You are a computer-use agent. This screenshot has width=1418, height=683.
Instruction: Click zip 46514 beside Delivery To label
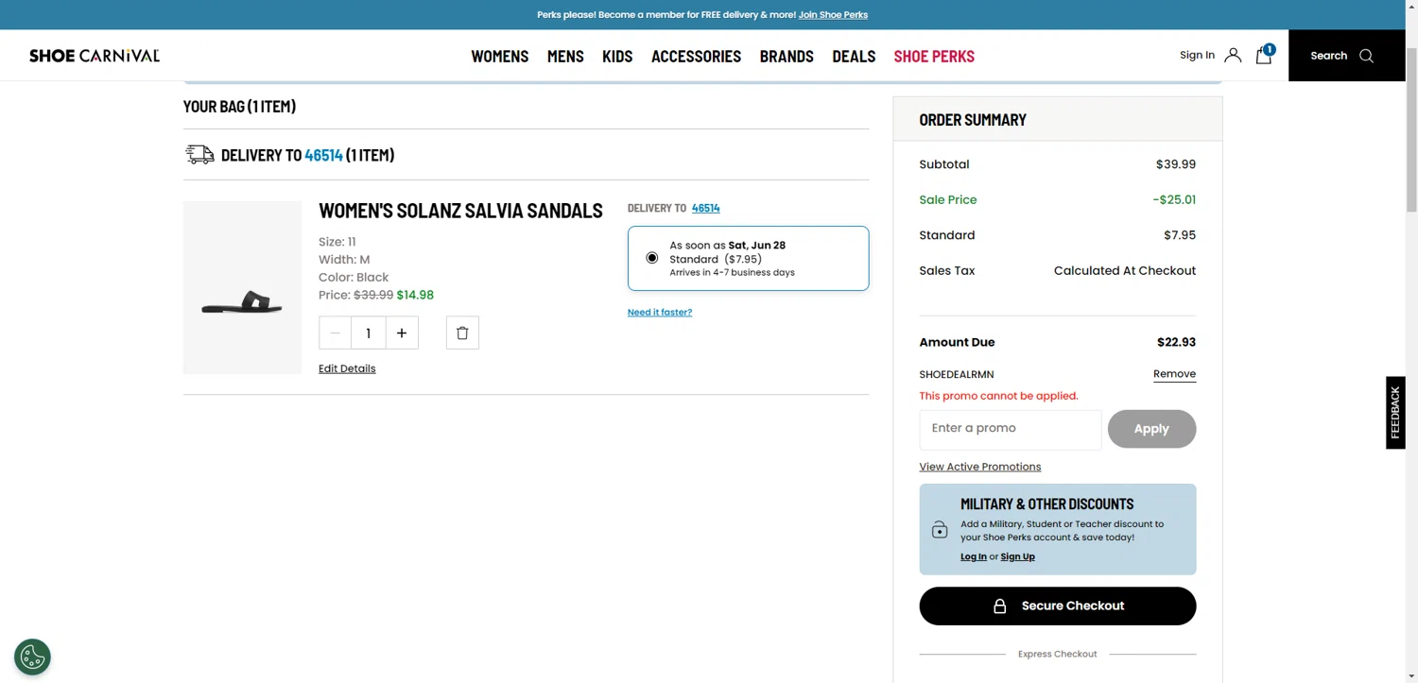[x=706, y=208]
